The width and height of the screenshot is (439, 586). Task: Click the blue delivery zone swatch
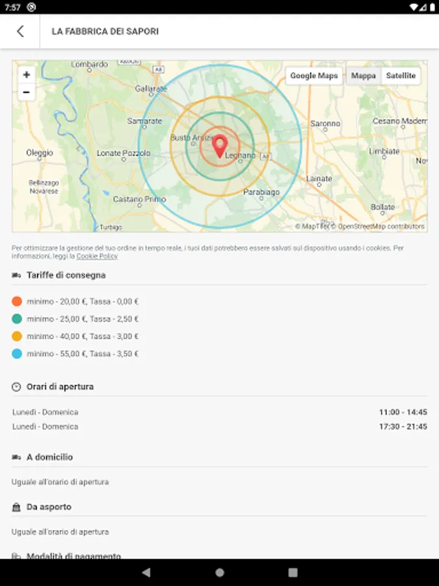pyautogui.click(x=17, y=354)
